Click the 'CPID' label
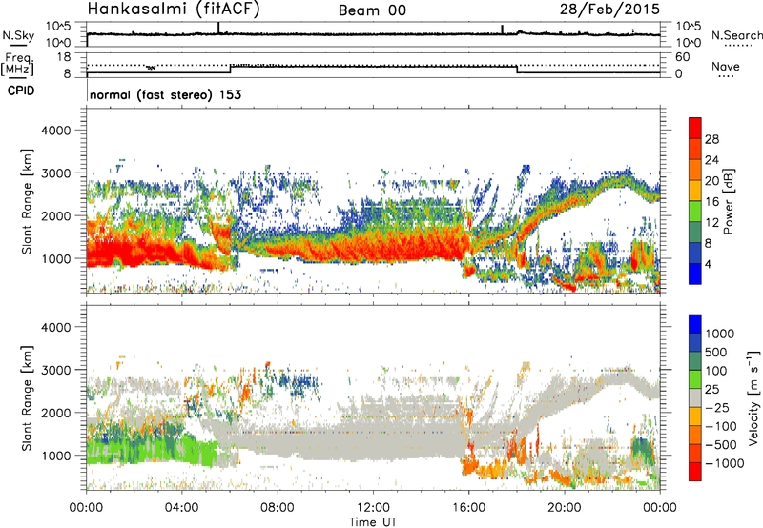The width and height of the screenshot is (763, 528). tap(21, 91)
